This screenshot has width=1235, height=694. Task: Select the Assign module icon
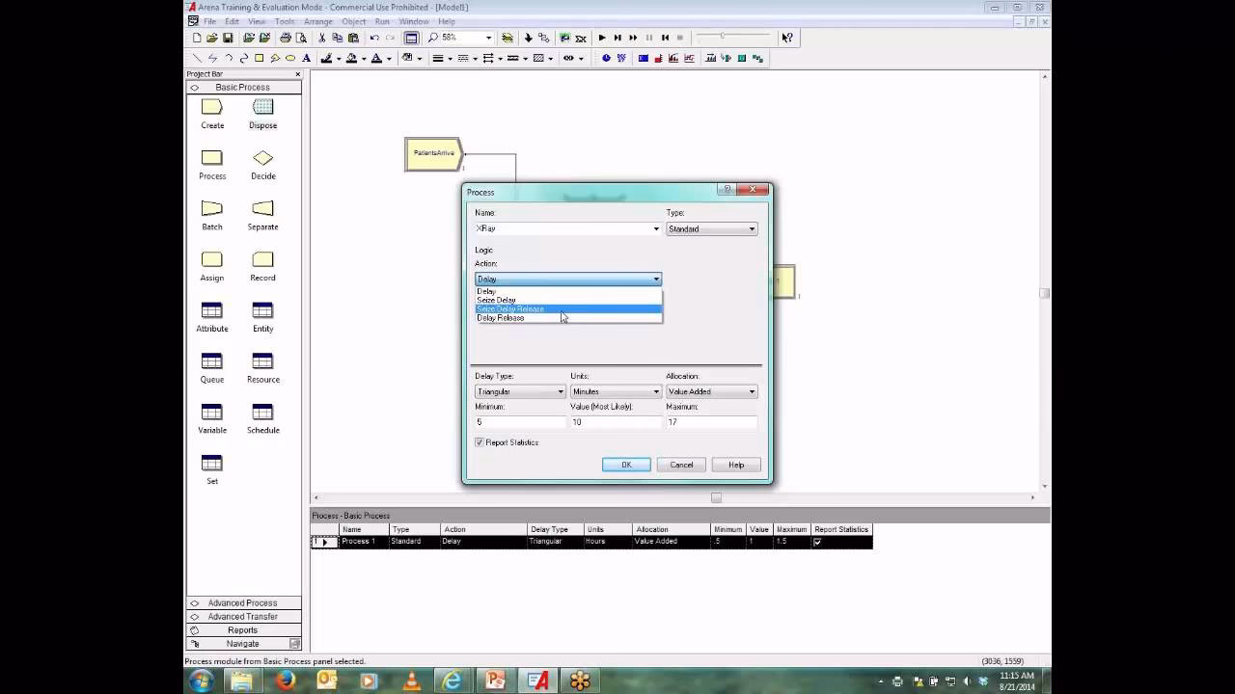(211, 265)
